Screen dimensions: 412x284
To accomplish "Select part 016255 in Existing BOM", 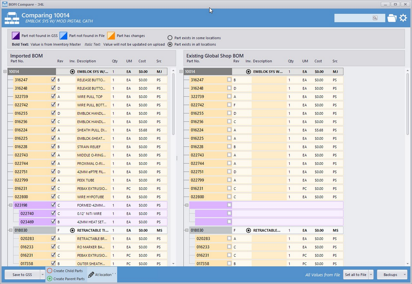I will pyautogui.click(x=197, y=113).
